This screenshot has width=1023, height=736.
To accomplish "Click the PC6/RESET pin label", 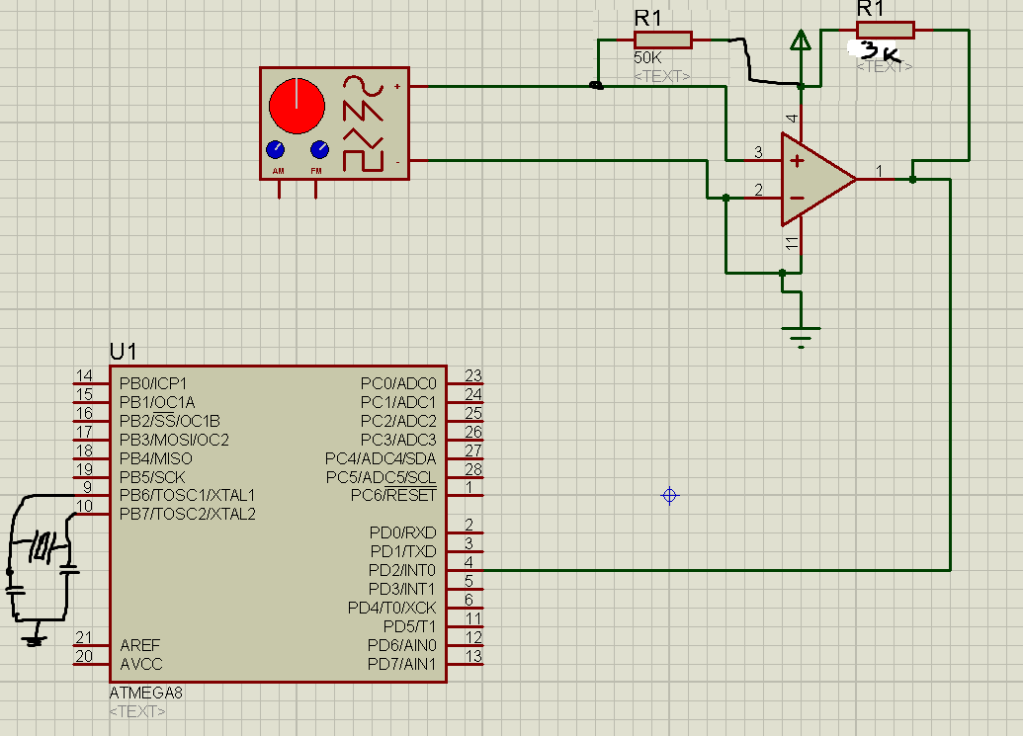I will click(x=392, y=495).
